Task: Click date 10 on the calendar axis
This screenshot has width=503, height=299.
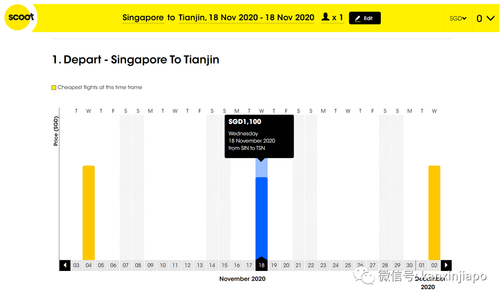Action: [163, 265]
